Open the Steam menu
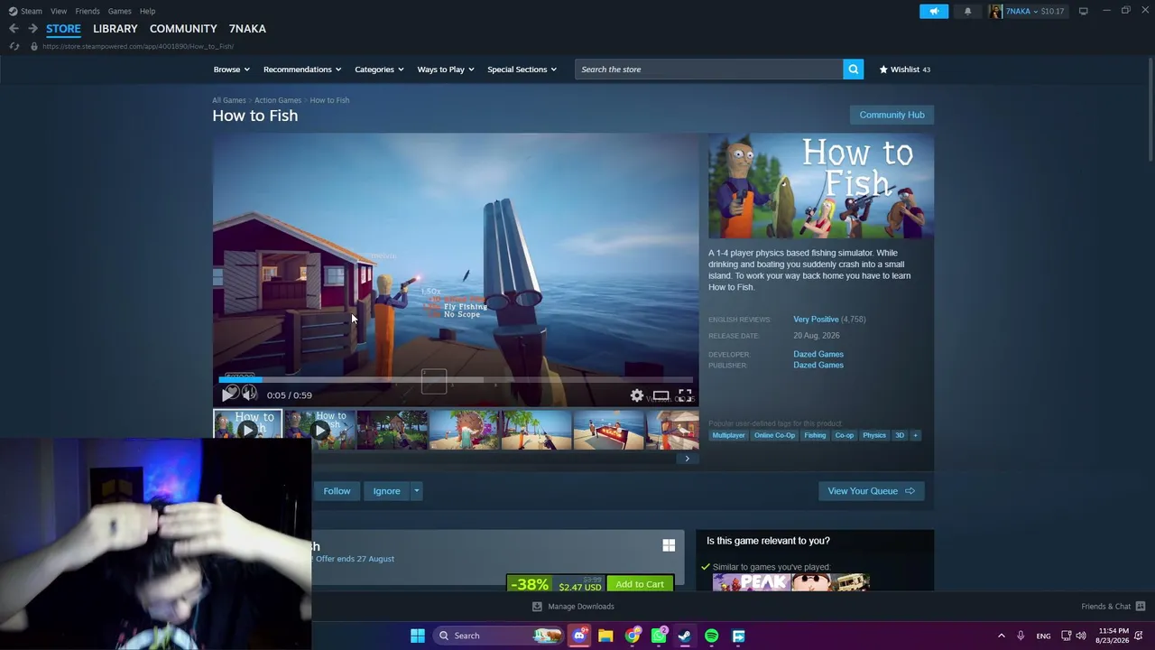 pos(32,11)
